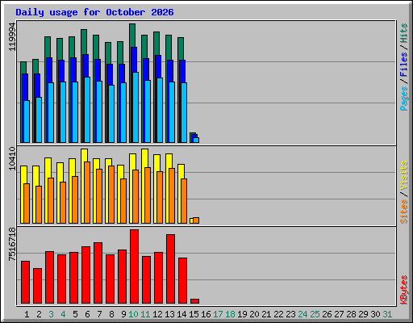Click green day label '10'
413x323 pixels.
(133, 314)
